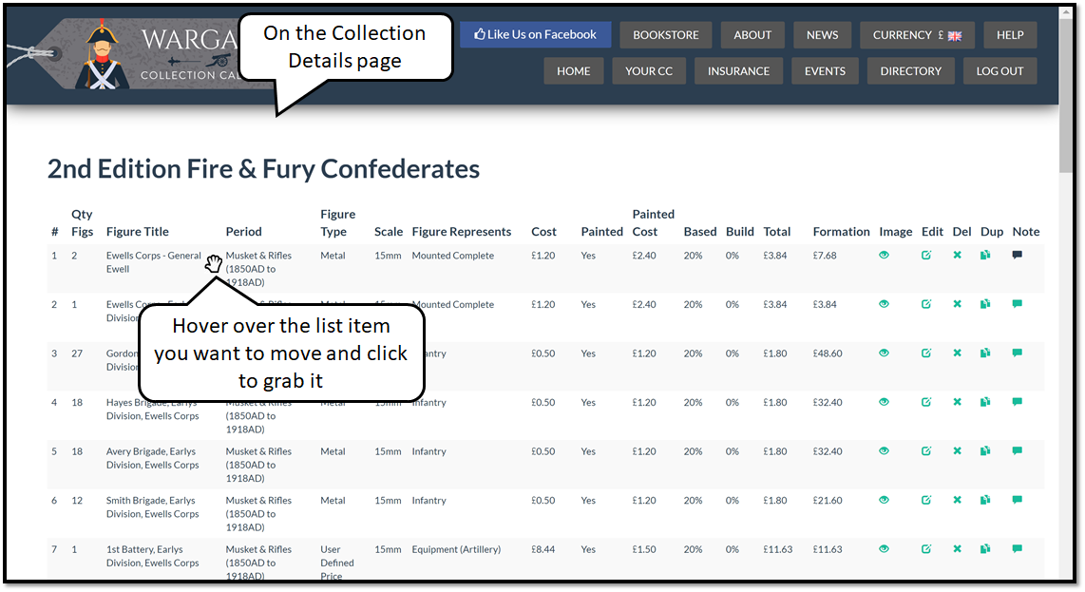Edit Smith Brigade row entry
The height and width of the screenshot is (592, 1085).
click(925, 500)
